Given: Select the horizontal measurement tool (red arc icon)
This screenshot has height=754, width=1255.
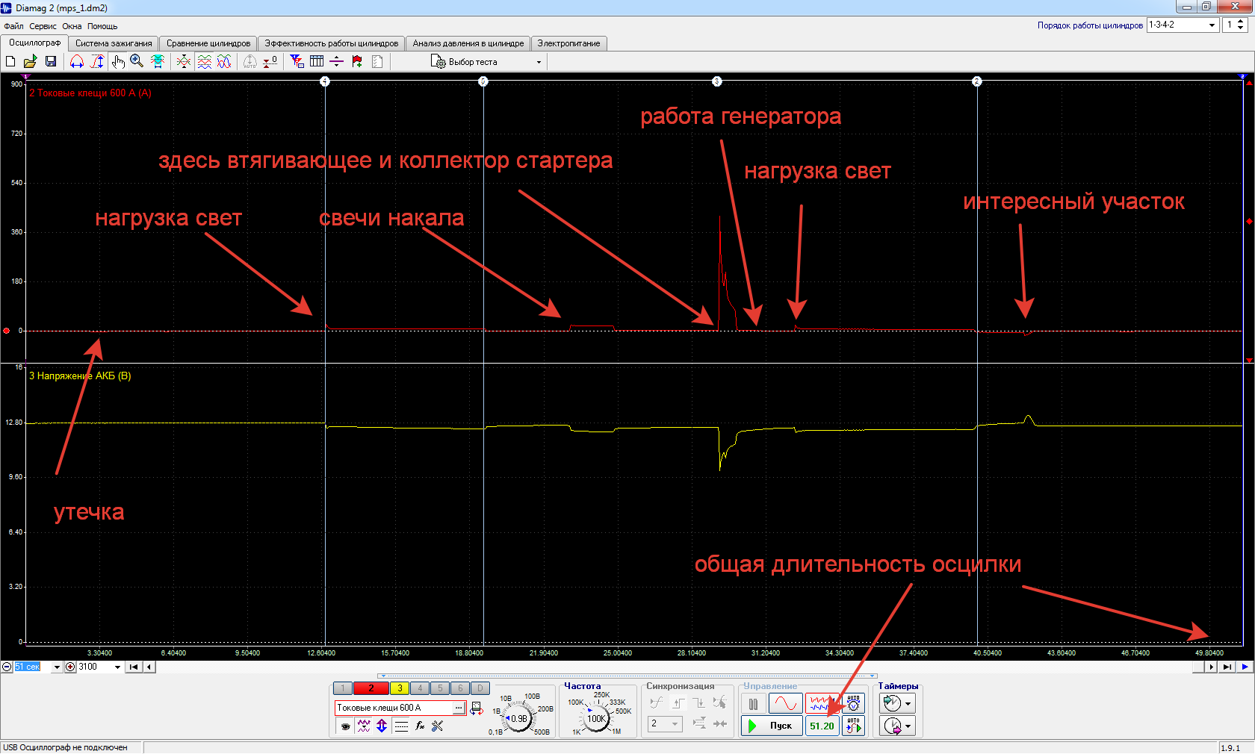Looking at the screenshot, I should coord(77,61).
